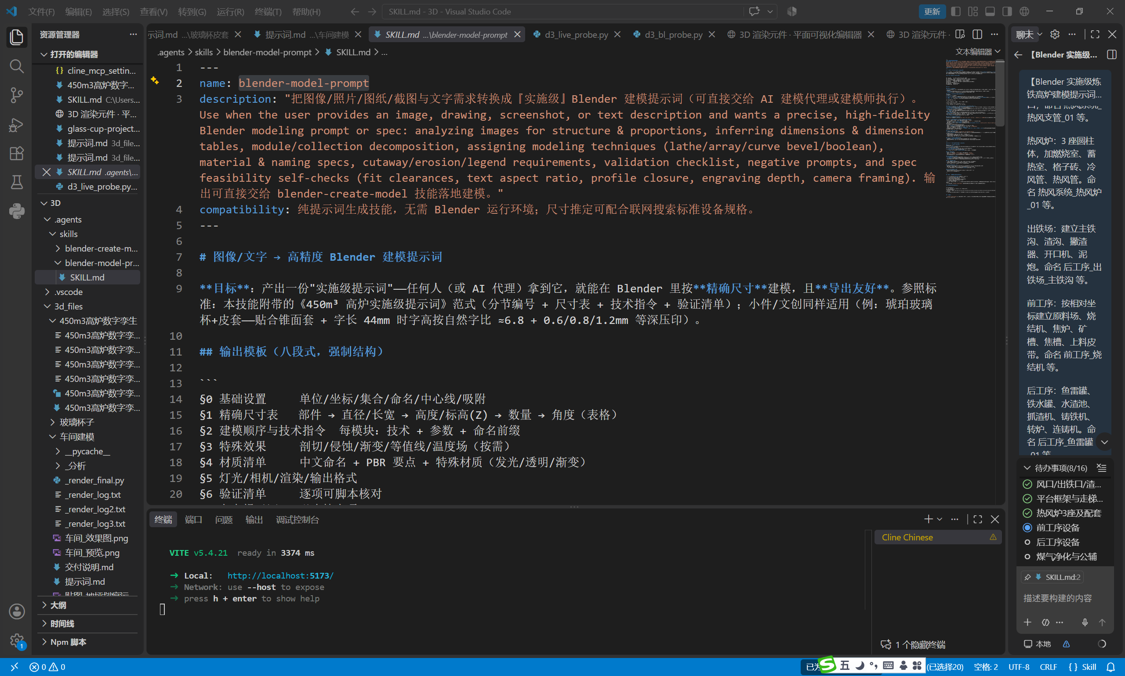Open the Accounts menu icon

pos(16,611)
